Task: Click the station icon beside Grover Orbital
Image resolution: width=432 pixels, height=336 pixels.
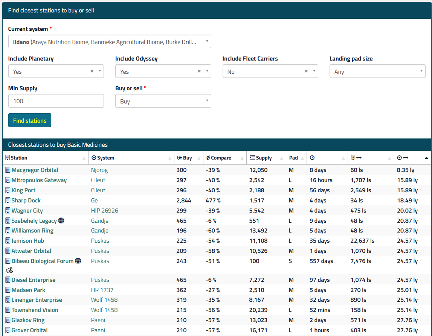Action: tap(8, 330)
